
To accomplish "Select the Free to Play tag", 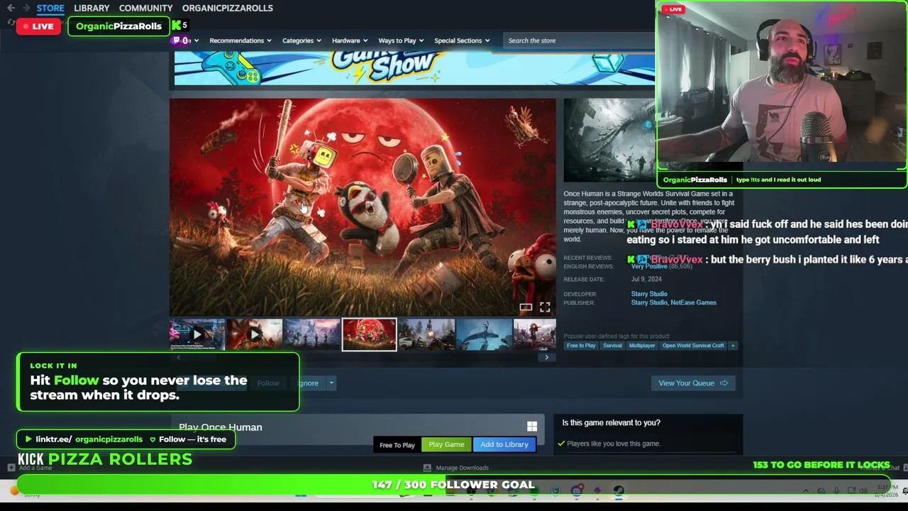I will (x=581, y=346).
